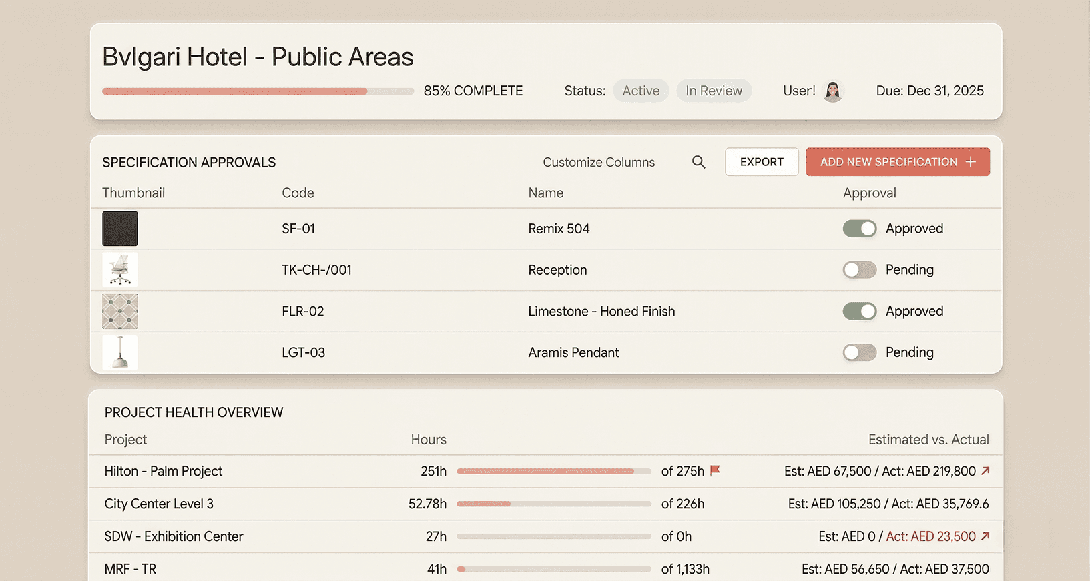Click the Aramis Pendant name

573,352
